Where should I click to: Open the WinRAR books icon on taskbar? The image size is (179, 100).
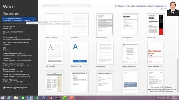(x=58, y=98)
